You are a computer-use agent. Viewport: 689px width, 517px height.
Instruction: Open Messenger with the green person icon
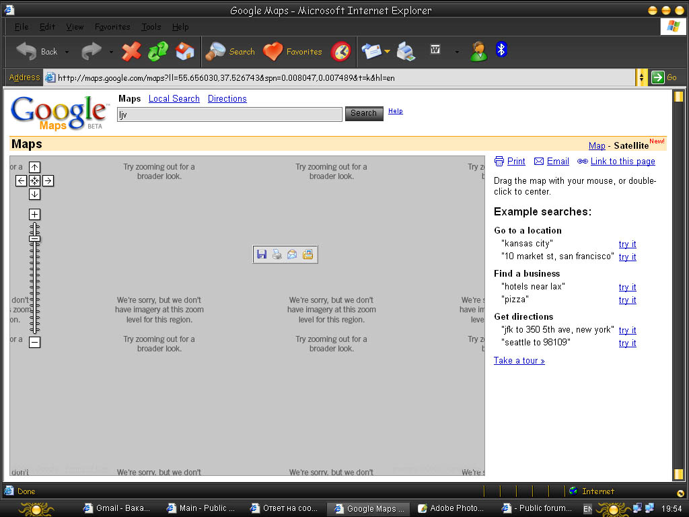[x=478, y=51]
